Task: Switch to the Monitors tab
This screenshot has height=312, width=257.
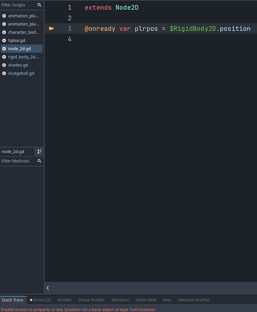Action: coord(120,300)
